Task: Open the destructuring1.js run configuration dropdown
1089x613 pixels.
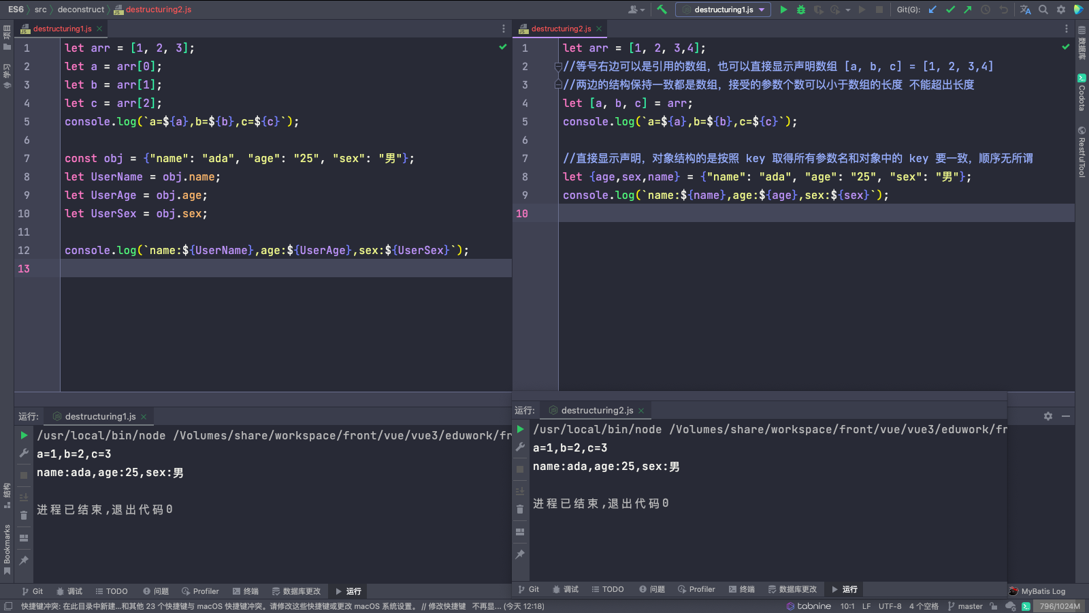Action: point(723,10)
